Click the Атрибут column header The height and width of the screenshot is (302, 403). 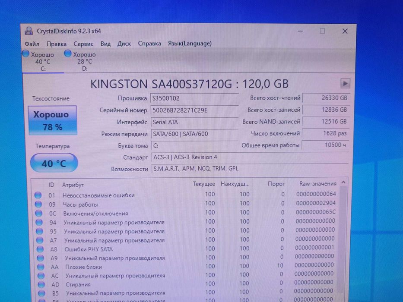point(73,185)
